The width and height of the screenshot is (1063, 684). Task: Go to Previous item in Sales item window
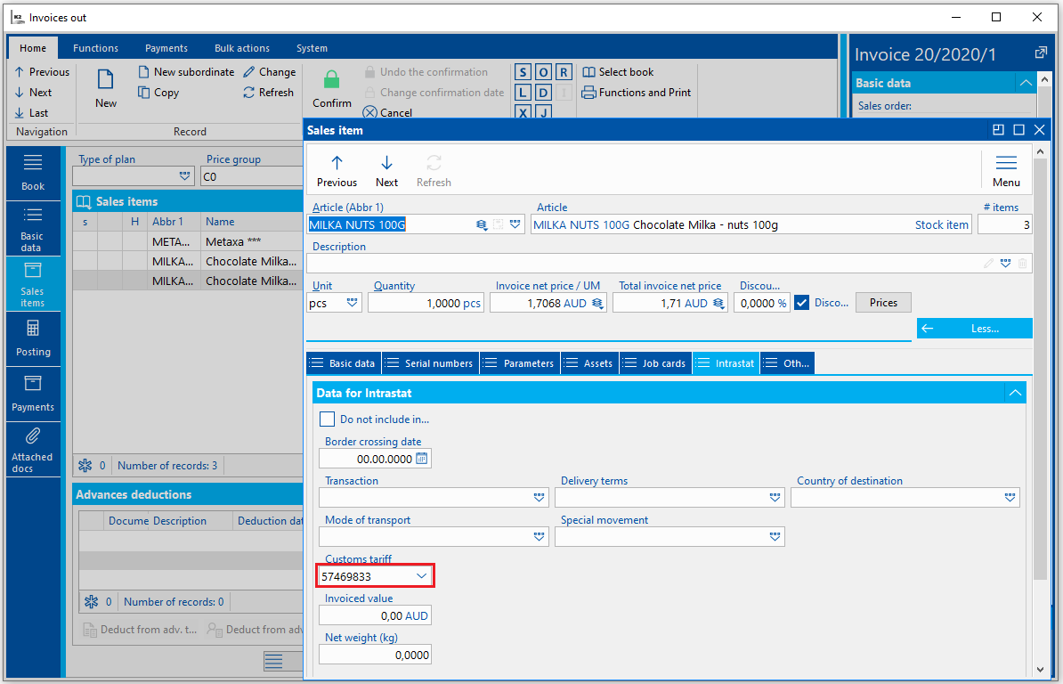(x=337, y=171)
